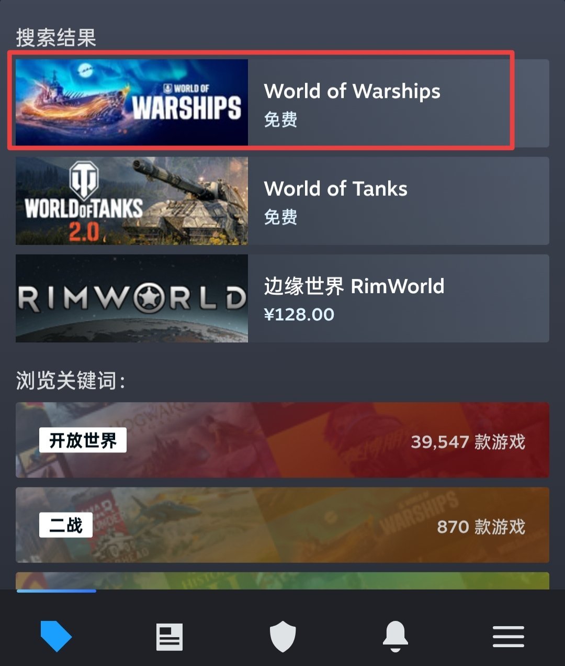Browse the 开放世界 keyword tag
The image size is (565, 666).
coord(83,440)
